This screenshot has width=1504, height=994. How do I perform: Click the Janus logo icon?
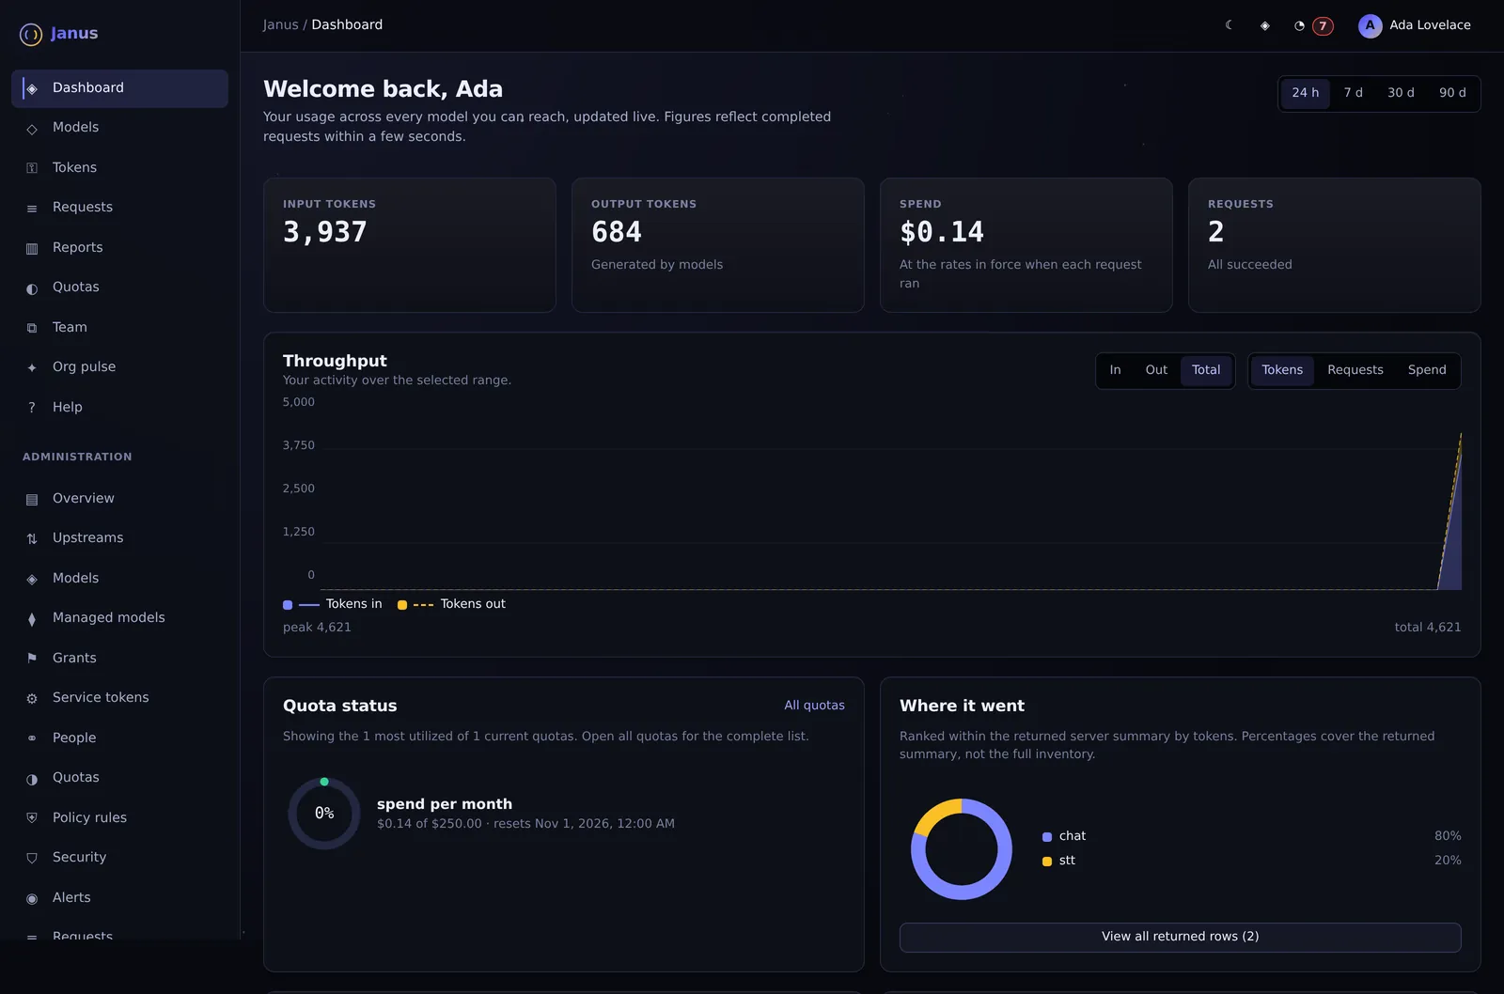pos(31,35)
